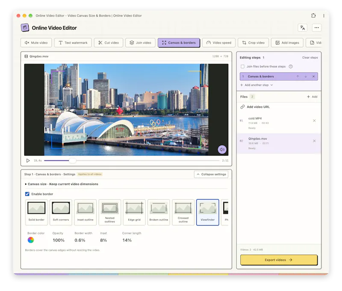Image resolution: width=342 pixels, height=291 pixels.
Task: Click the Corner length value 14%
Action: [x=127, y=240]
